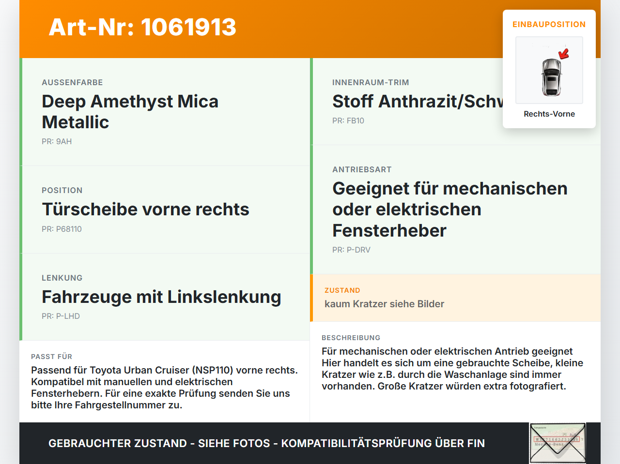Select the Deep Amethyst Mica Metallic value

pyautogui.click(x=130, y=112)
